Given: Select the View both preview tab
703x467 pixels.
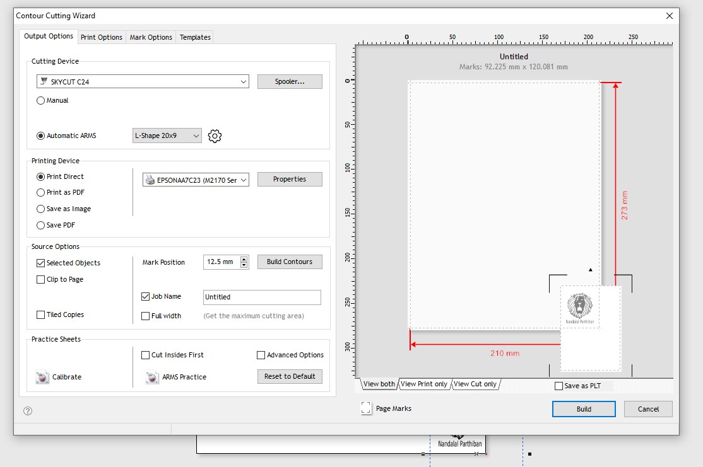Looking at the screenshot, I should [x=379, y=384].
